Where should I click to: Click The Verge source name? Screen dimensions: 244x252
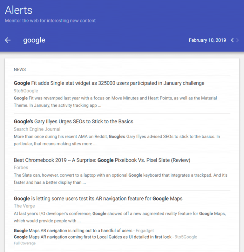tap(24, 206)
